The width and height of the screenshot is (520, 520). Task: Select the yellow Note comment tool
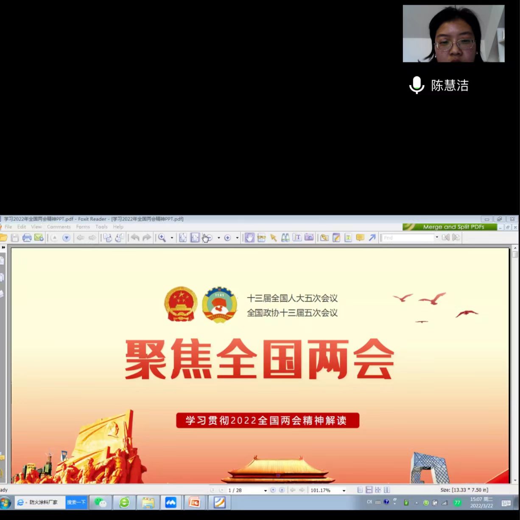pos(360,238)
